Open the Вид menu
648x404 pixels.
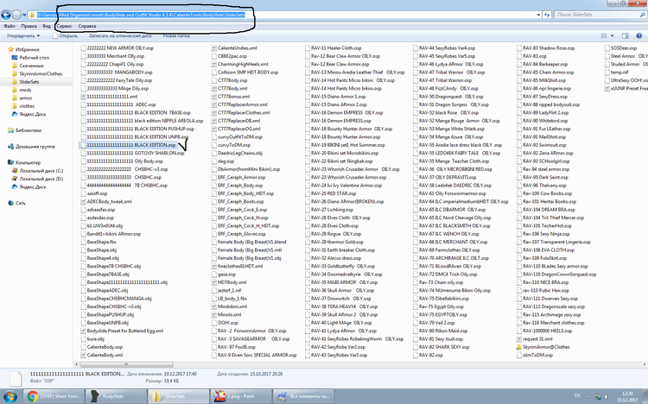pyautogui.click(x=47, y=26)
